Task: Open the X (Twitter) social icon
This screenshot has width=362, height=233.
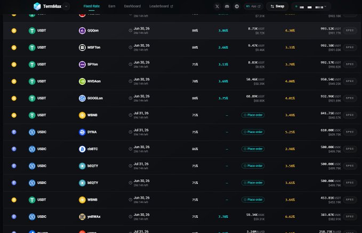Action: click(217, 6)
